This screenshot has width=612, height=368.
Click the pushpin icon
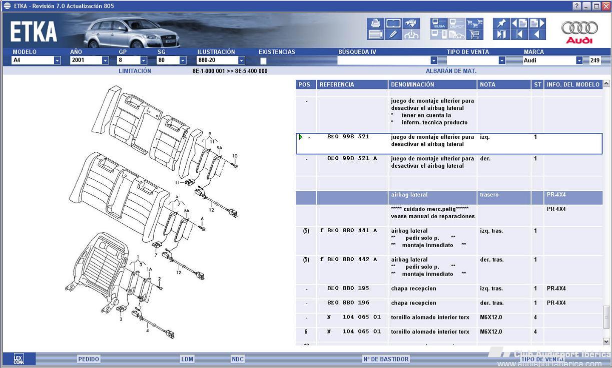(x=500, y=23)
